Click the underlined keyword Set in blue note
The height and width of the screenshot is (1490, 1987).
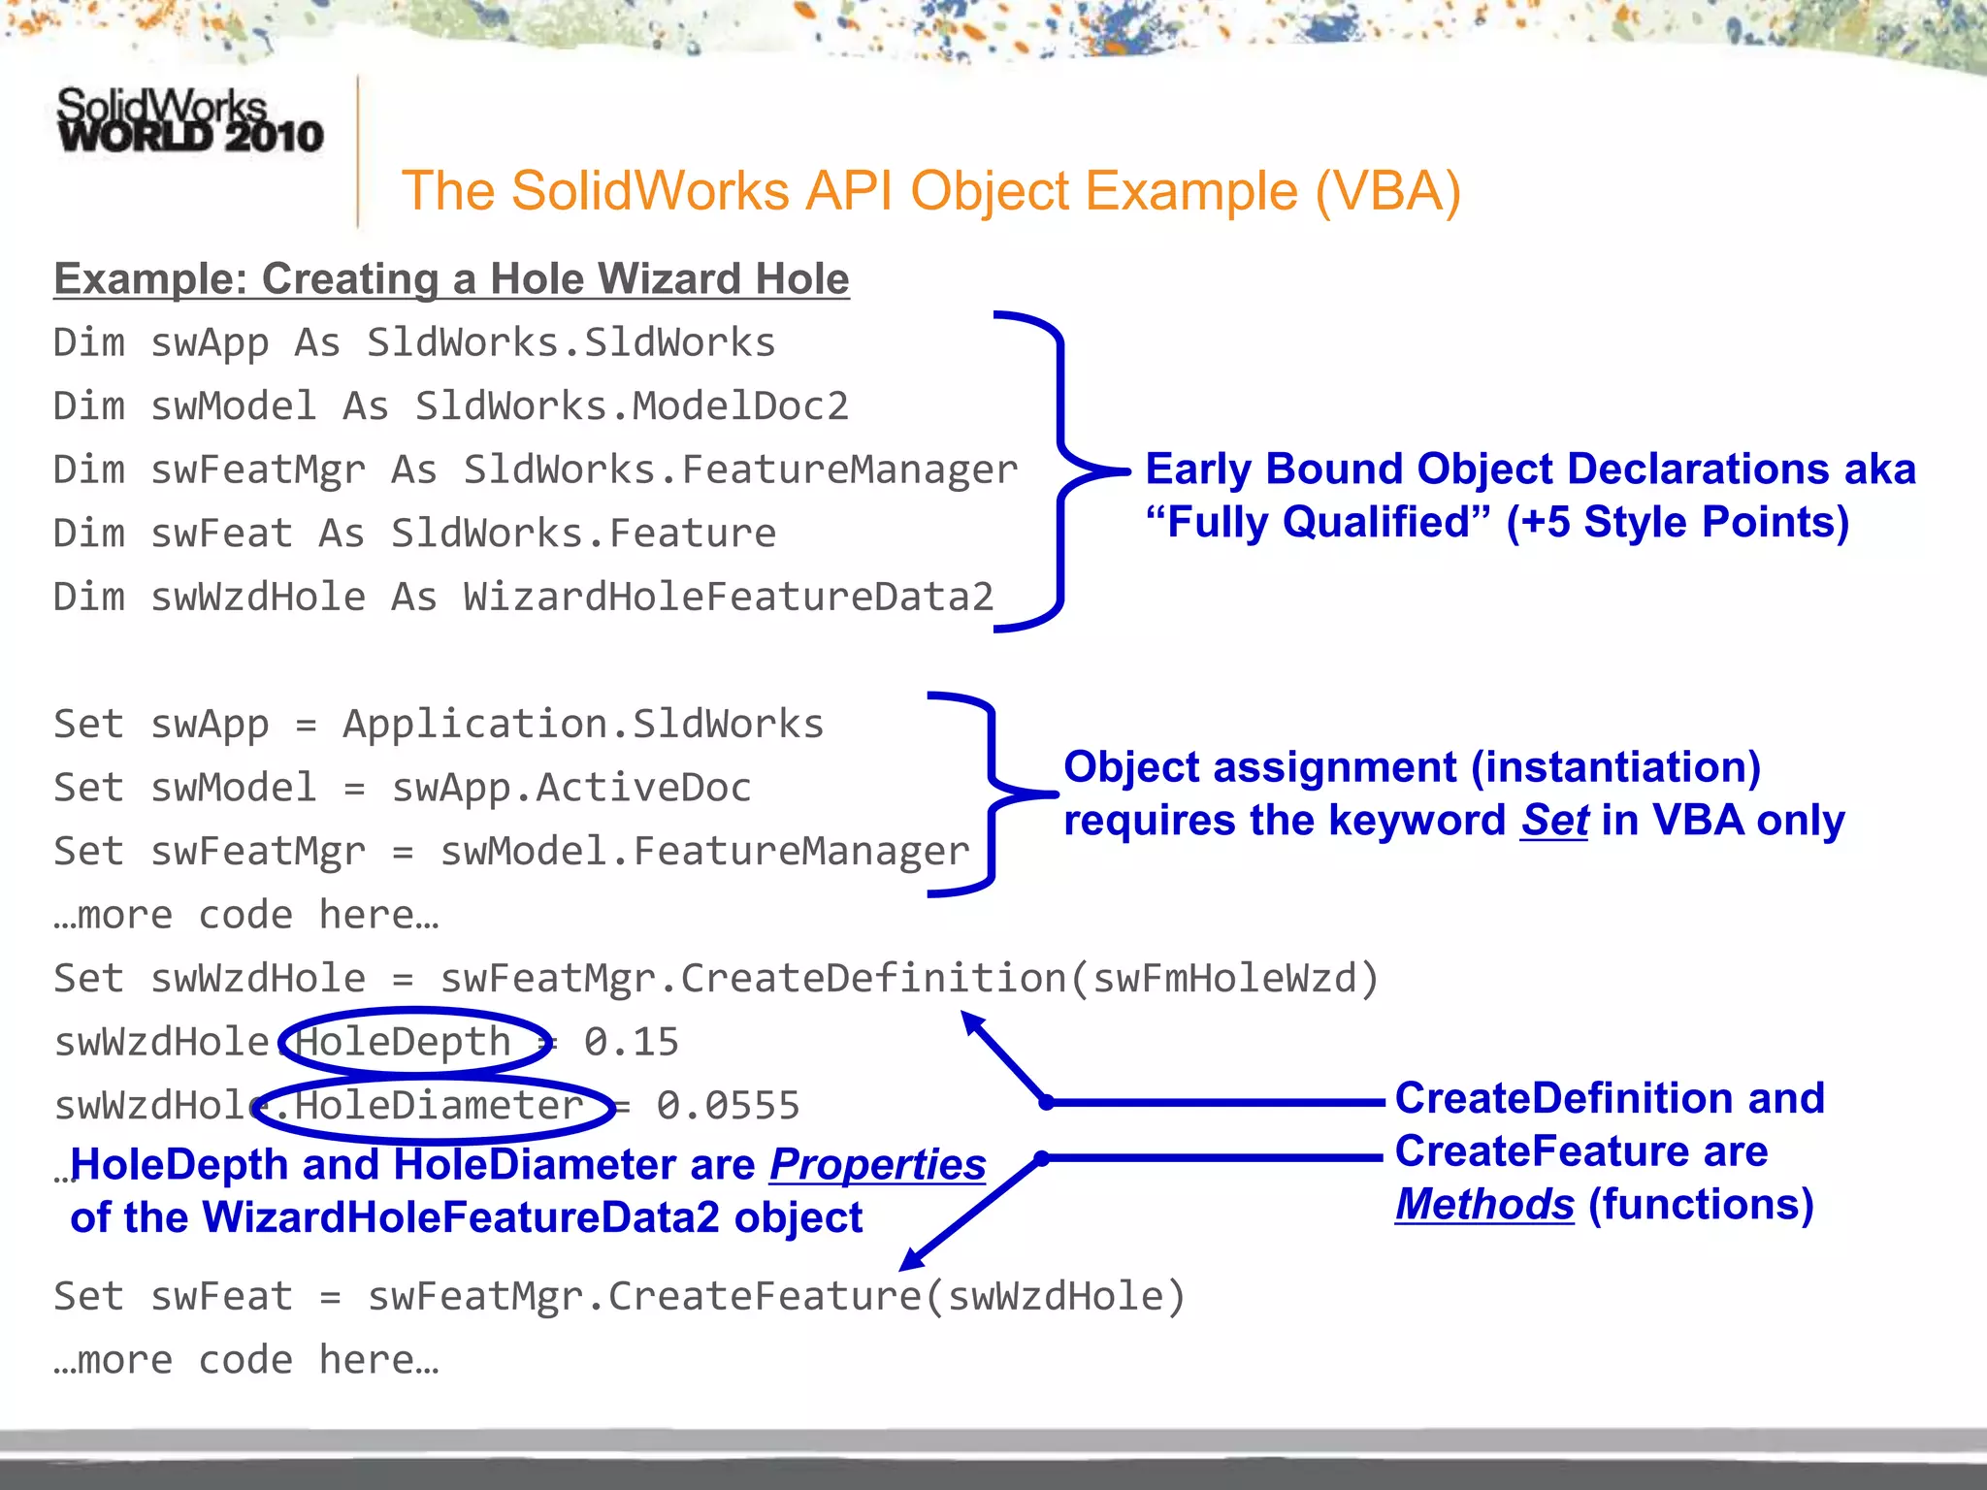tap(1553, 821)
